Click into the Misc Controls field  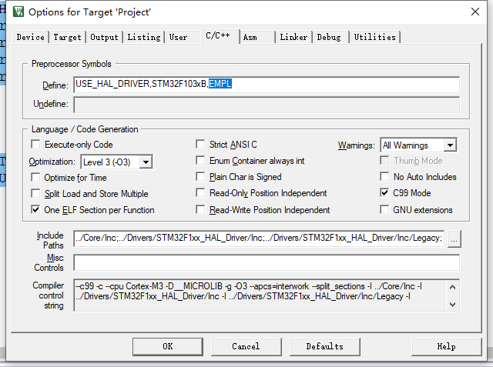266,262
